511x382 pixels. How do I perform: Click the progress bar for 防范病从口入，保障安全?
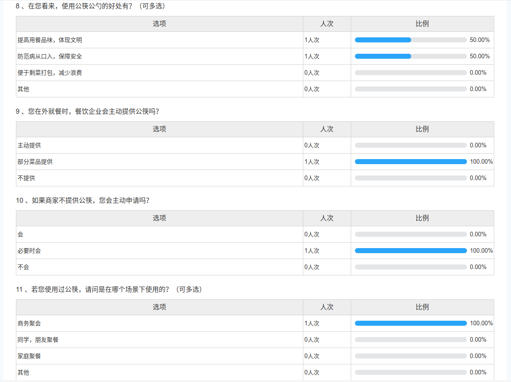pos(410,56)
